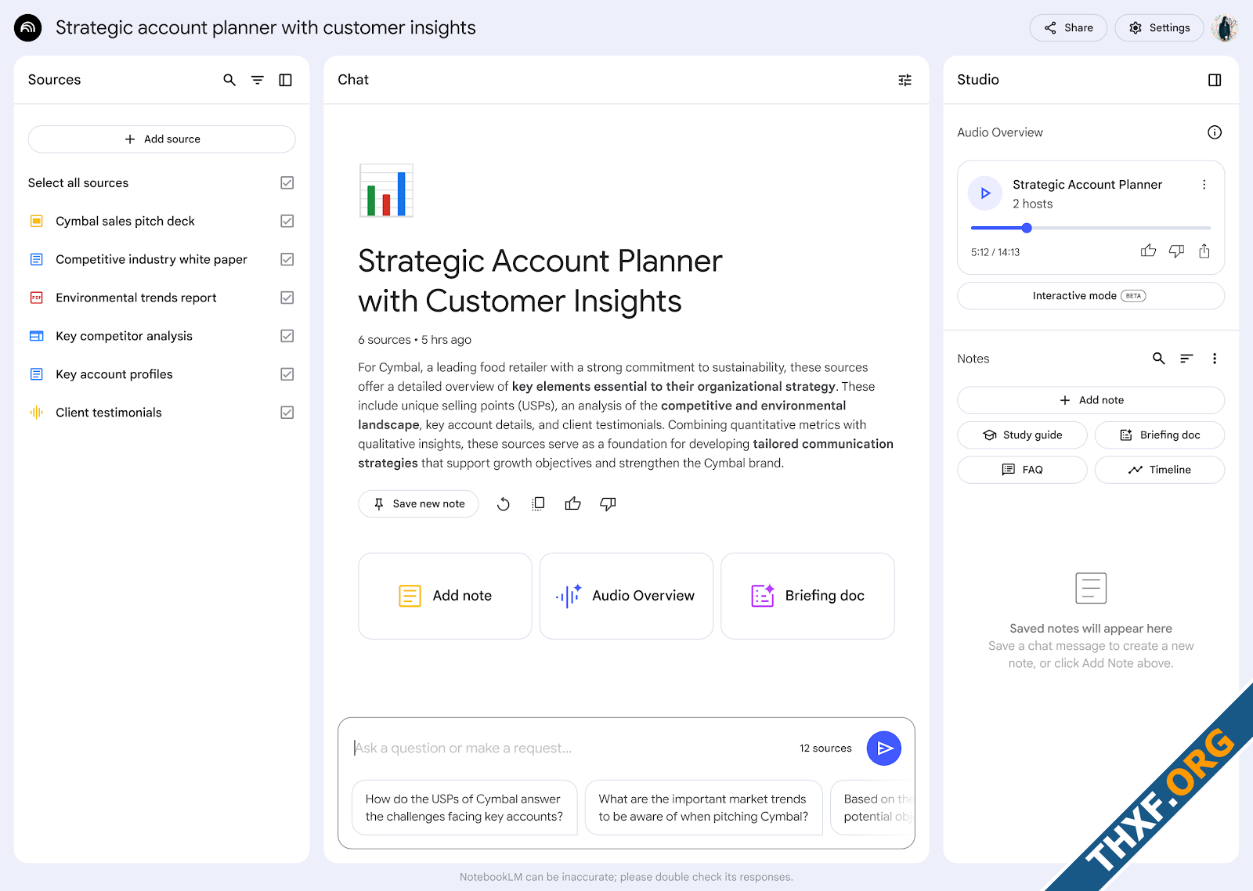Screen dimensions: 1253x891
Task: Give the summary a thumbs up
Action: point(573,504)
